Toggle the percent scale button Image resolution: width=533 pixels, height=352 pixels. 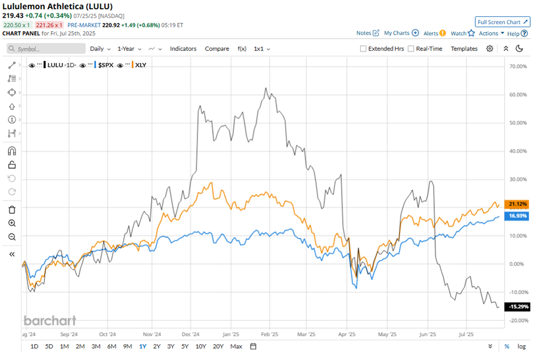[507, 346]
